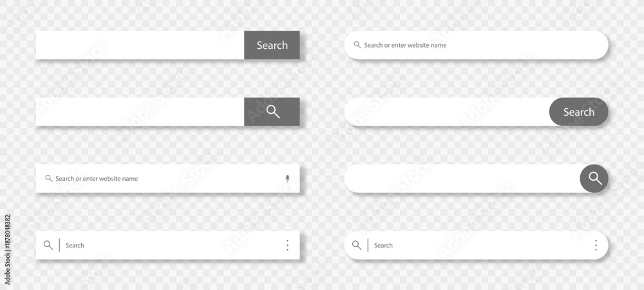Click the magnifier icon in the rounded three-dot bar
The image size is (644, 290).
357,245
